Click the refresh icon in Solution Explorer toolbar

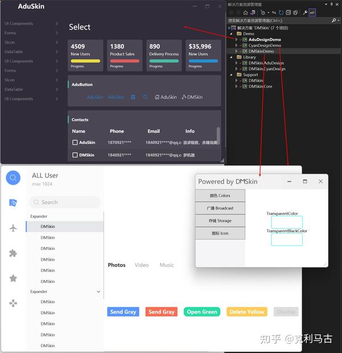tap(281, 13)
